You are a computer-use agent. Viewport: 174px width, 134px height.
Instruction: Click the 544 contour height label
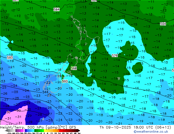click(45, 92)
